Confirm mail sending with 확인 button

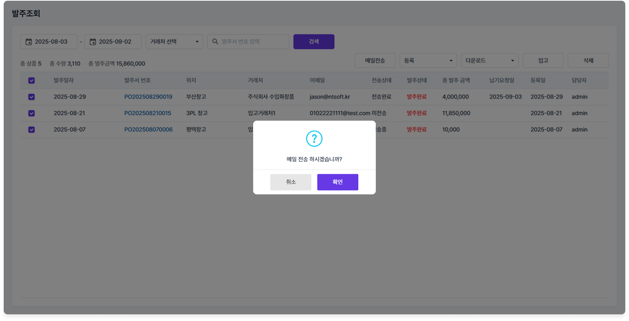coord(337,182)
